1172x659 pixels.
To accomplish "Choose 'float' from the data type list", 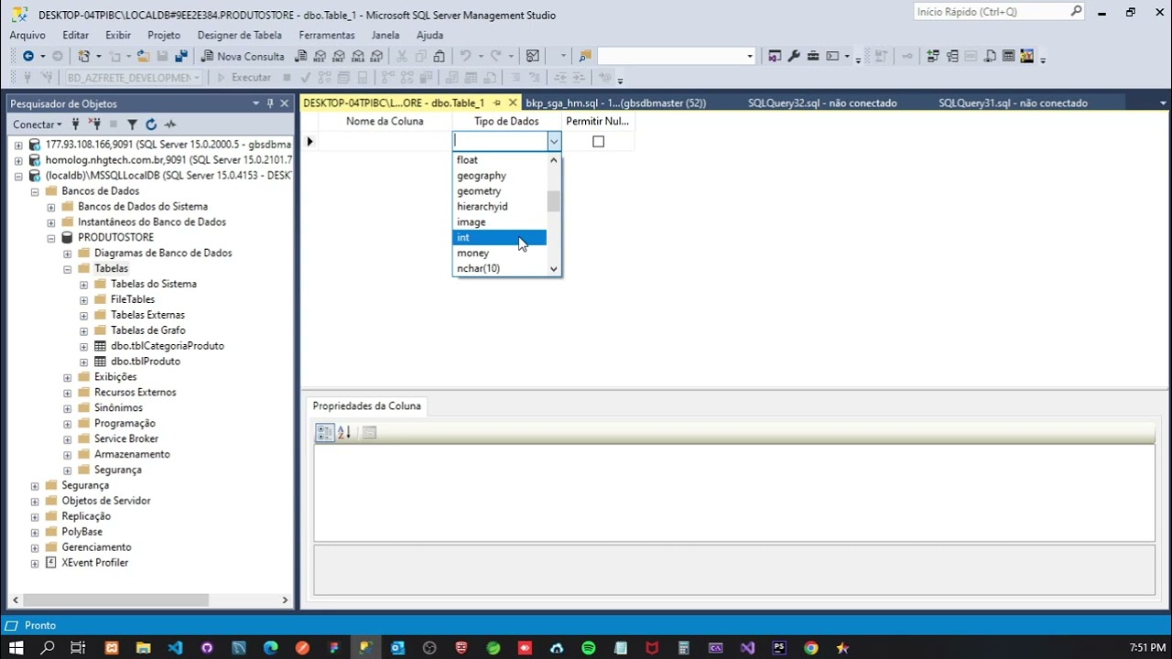I will [x=500, y=160].
